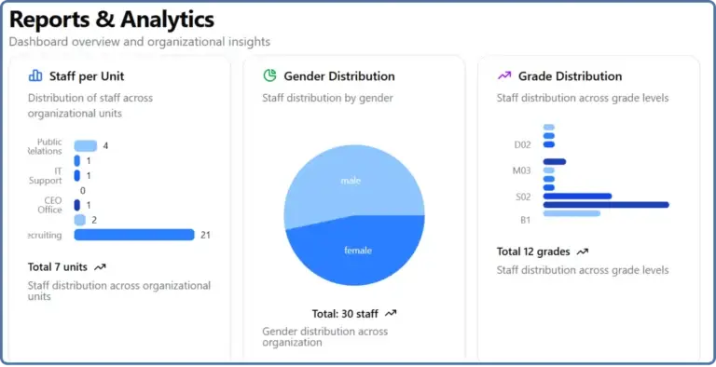Image resolution: width=716 pixels, height=367 pixels.
Task: Click the IT Support bar showing 1
Action: coord(76,175)
